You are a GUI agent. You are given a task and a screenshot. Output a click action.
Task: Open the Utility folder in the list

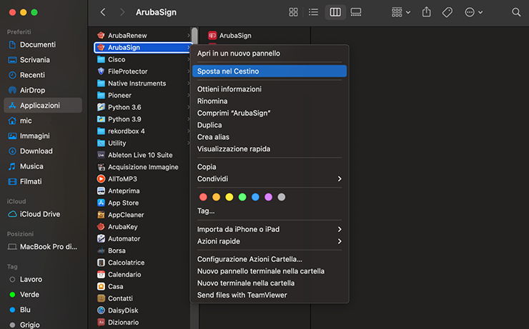pos(117,143)
